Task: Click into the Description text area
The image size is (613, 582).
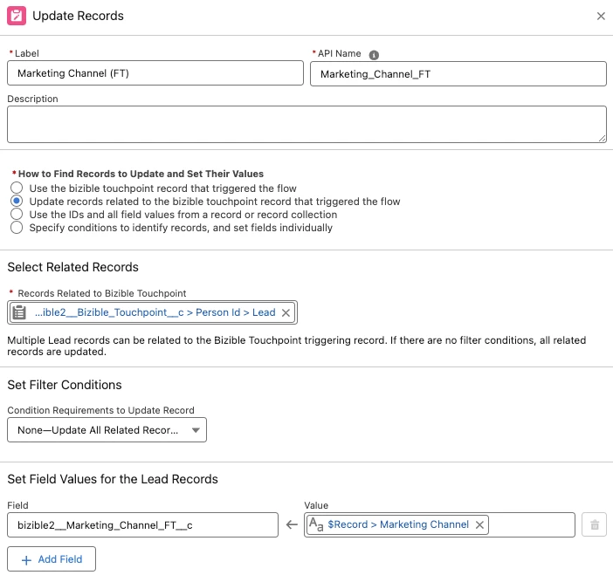Action: point(306,124)
